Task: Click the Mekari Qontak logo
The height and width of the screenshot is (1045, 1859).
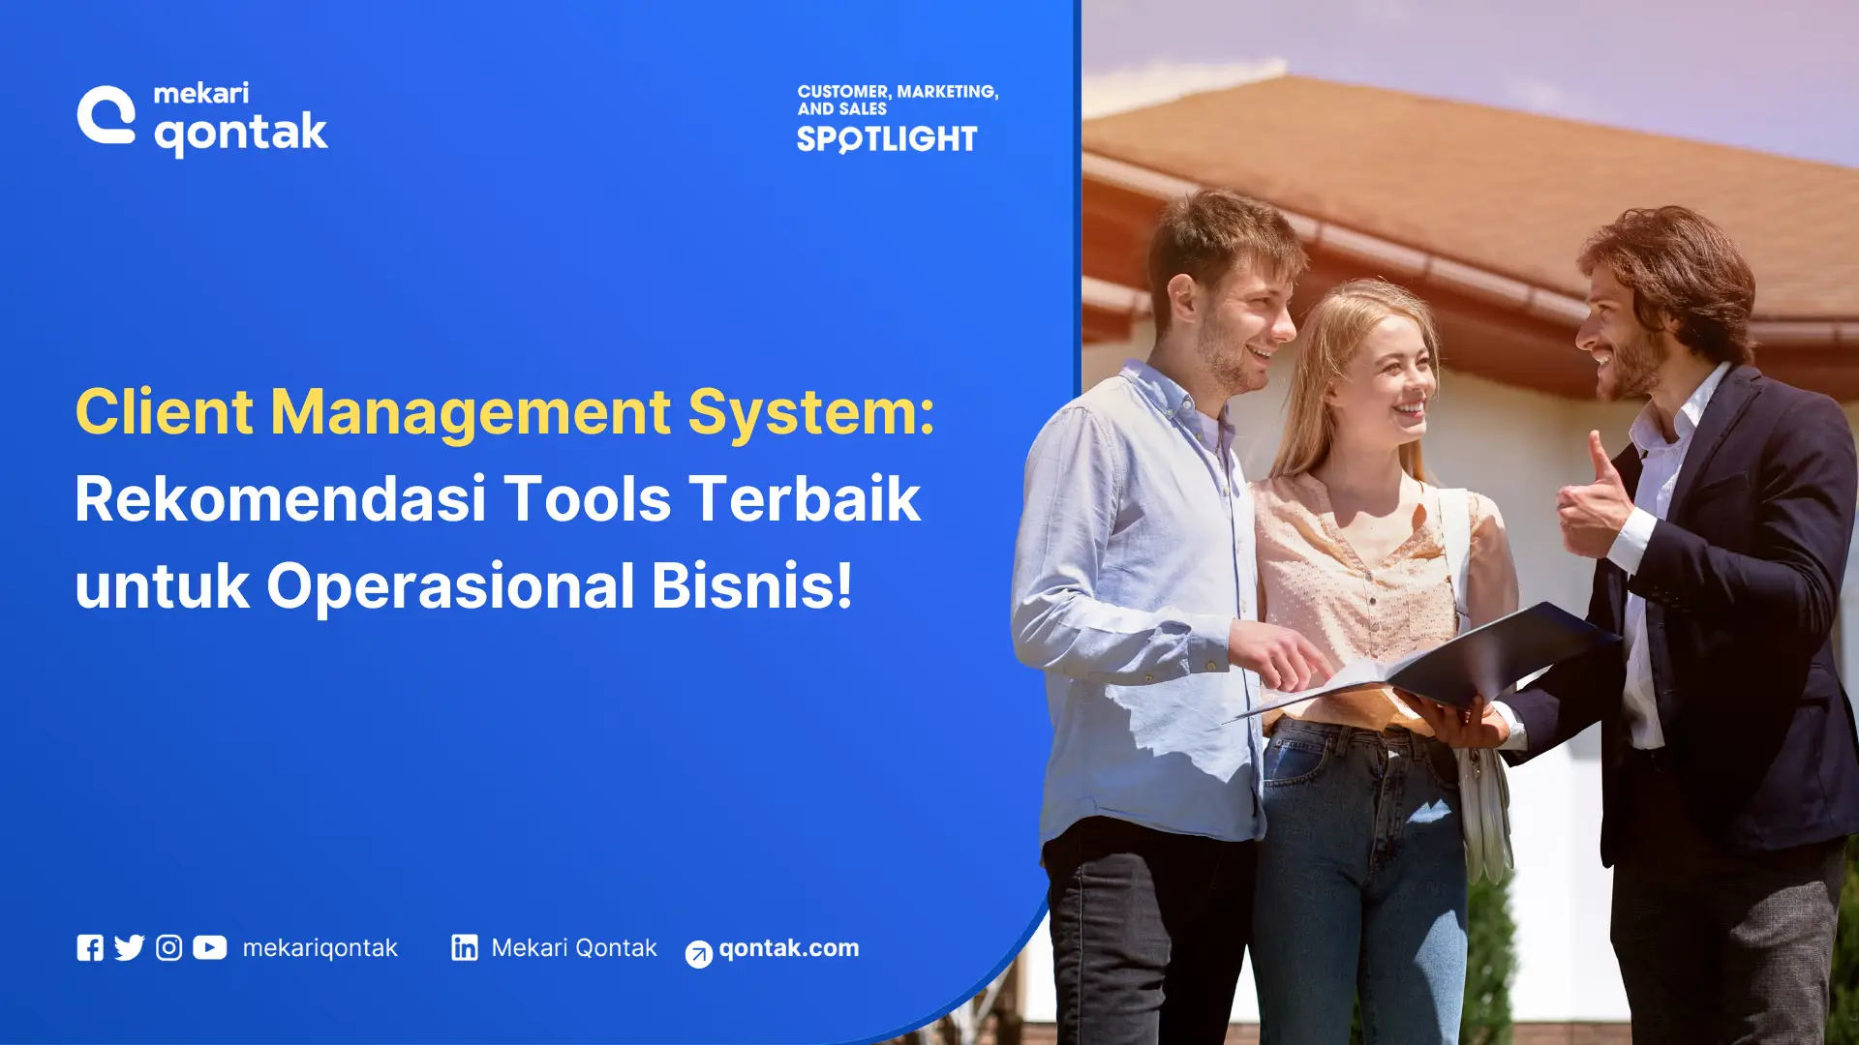Action: point(203,116)
